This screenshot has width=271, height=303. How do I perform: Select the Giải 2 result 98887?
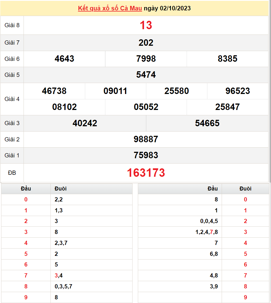pyautogui.click(x=146, y=139)
